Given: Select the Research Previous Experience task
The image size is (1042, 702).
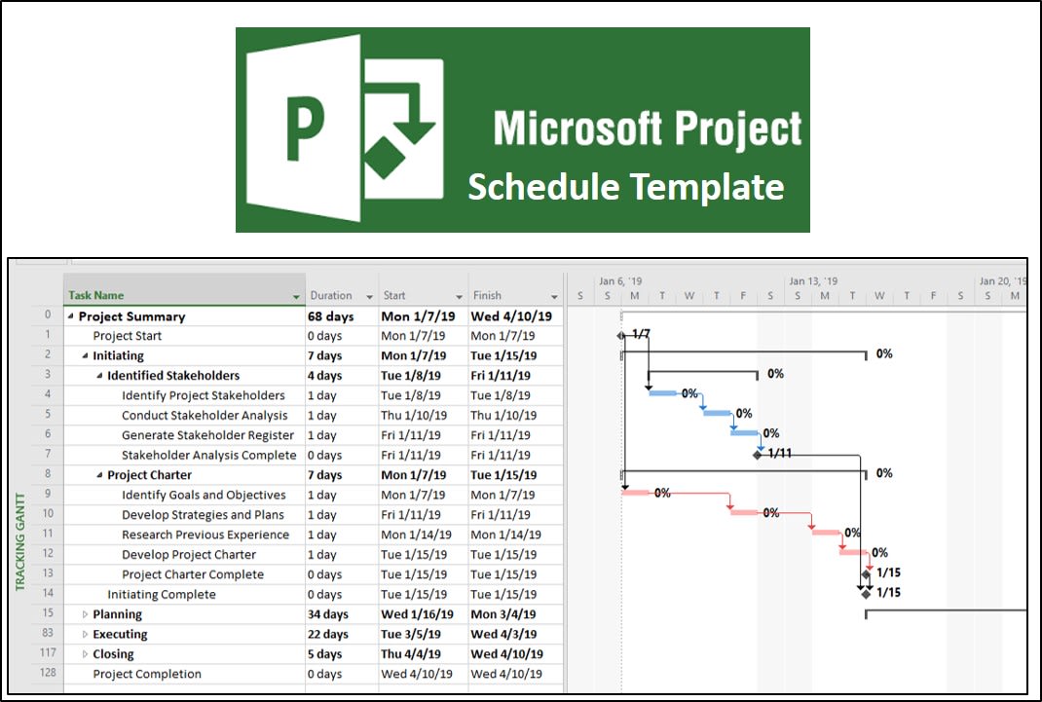Looking at the screenshot, I should [x=205, y=536].
